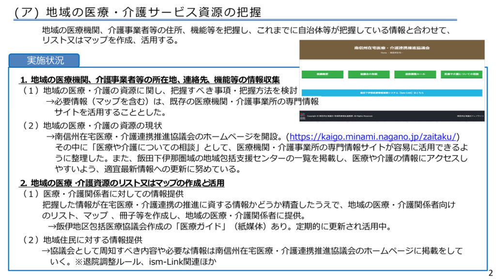The width and height of the screenshot is (496, 279).
Task: Click heading 1 about 情報収集
Action: [150, 80]
